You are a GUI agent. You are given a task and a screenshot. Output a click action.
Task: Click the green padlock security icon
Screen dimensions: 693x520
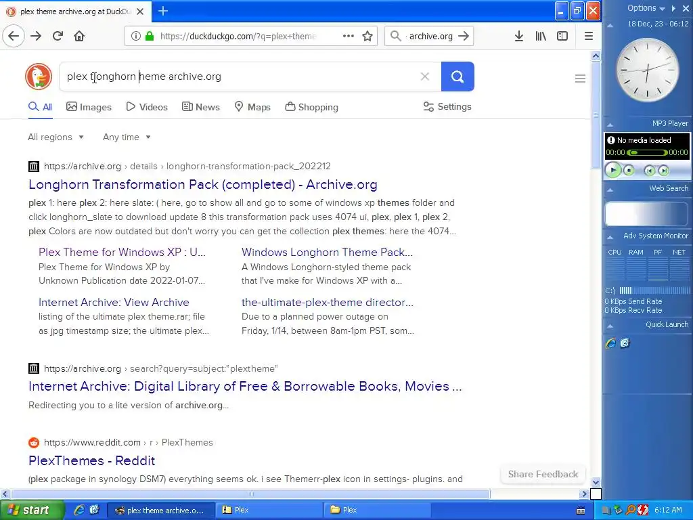coord(150,36)
